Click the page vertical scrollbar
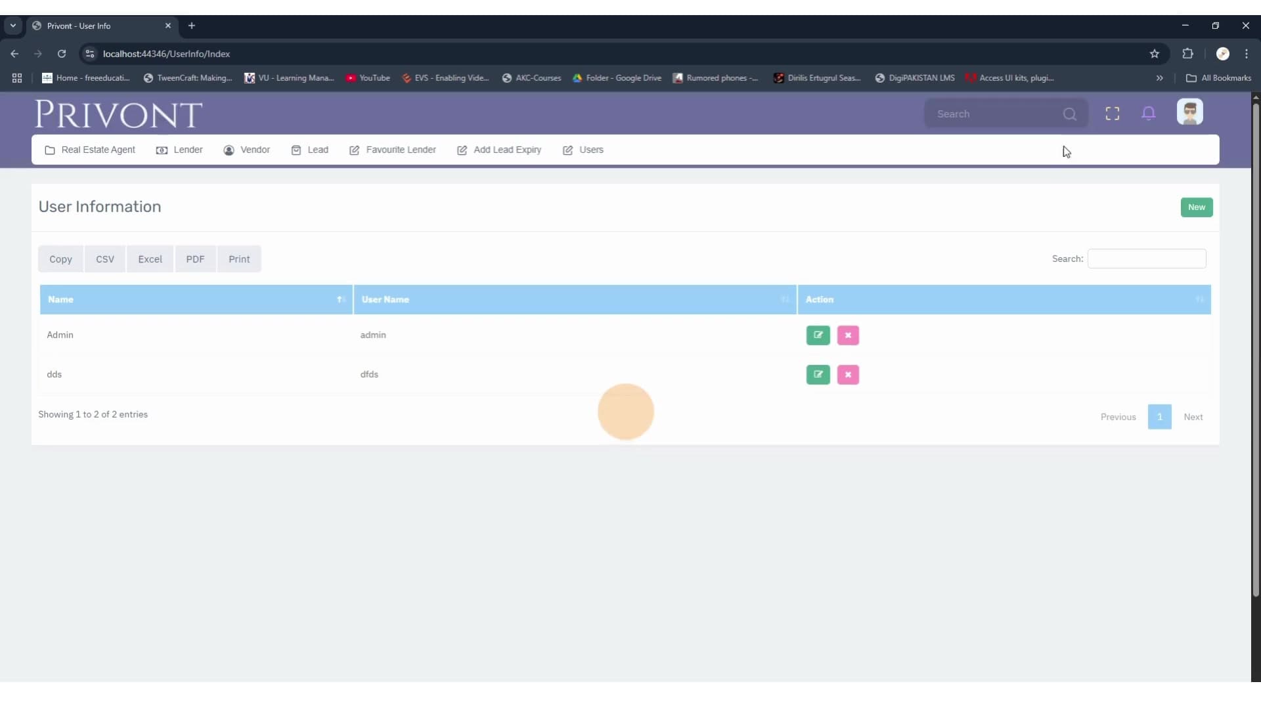Viewport: 1261px width, 709px height. (1256, 348)
